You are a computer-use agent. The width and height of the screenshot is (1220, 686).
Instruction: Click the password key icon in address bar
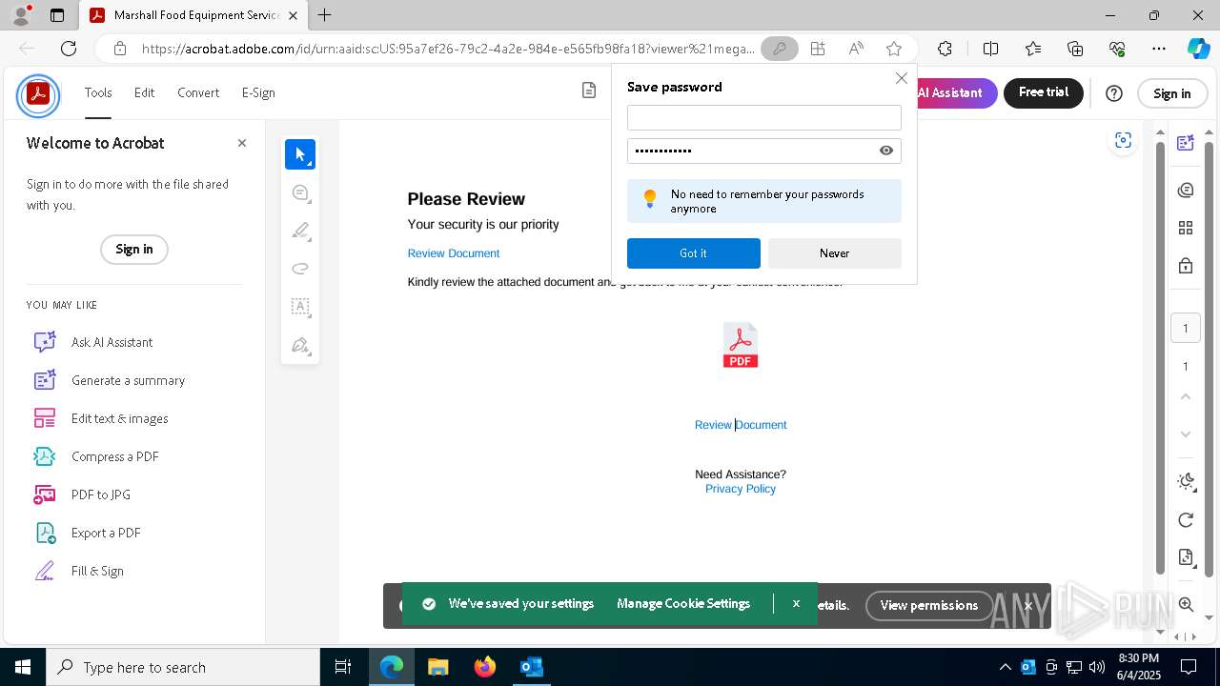780,49
